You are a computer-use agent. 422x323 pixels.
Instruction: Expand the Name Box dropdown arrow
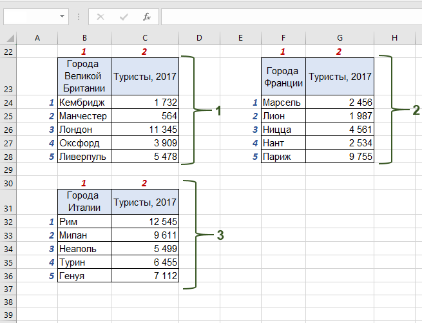point(62,17)
